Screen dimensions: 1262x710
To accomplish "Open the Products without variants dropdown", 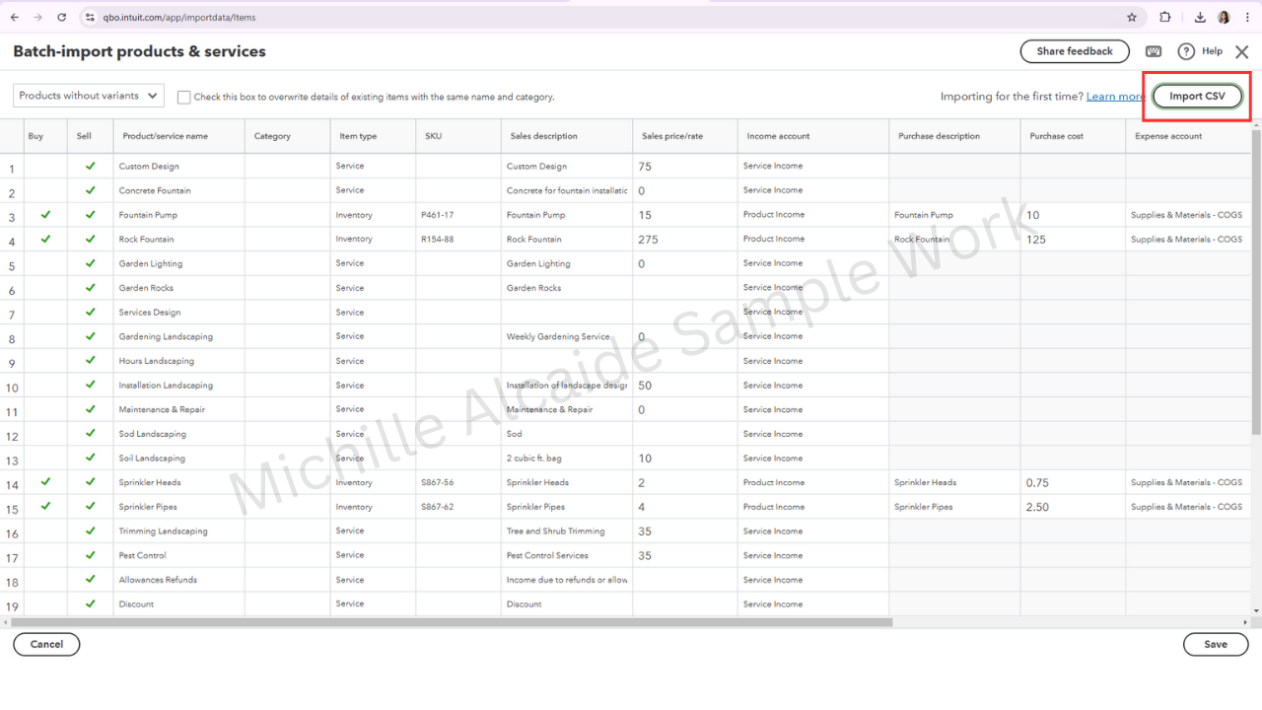I will pyautogui.click(x=89, y=96).
